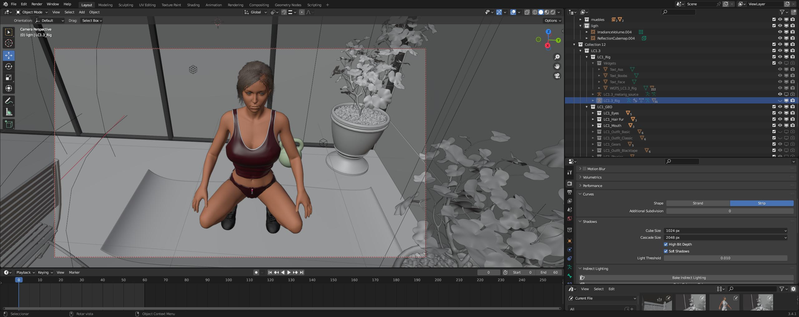
Task: Switch to the Modeling workspace tab
Action: (x=105, y=5)
